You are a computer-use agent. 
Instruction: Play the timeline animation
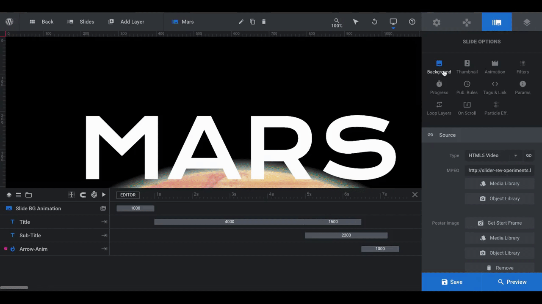104,195
